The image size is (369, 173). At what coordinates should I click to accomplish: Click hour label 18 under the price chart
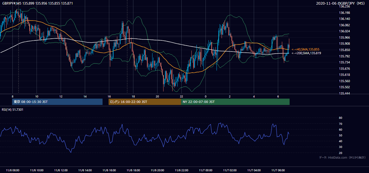click(x=133, y=96)
